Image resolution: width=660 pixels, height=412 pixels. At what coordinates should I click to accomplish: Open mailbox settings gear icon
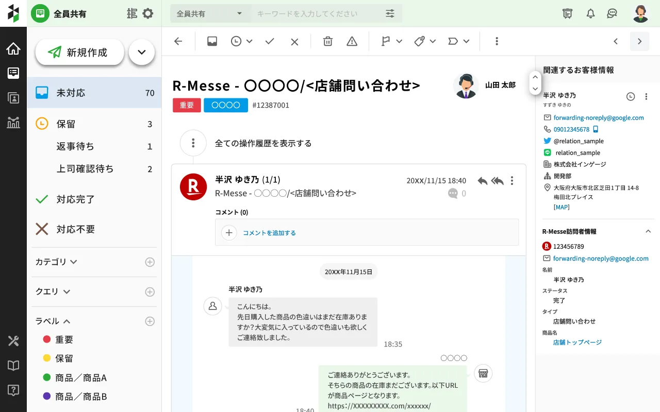[148, 13]
